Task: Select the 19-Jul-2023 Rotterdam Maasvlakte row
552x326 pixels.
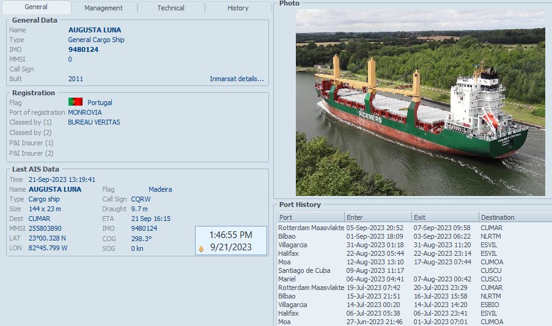Action: [414, 288]
